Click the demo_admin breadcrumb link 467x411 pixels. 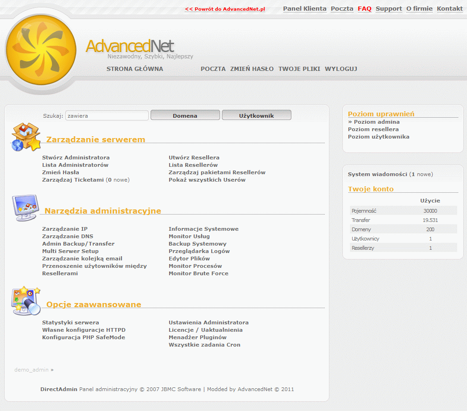[31, 370]
